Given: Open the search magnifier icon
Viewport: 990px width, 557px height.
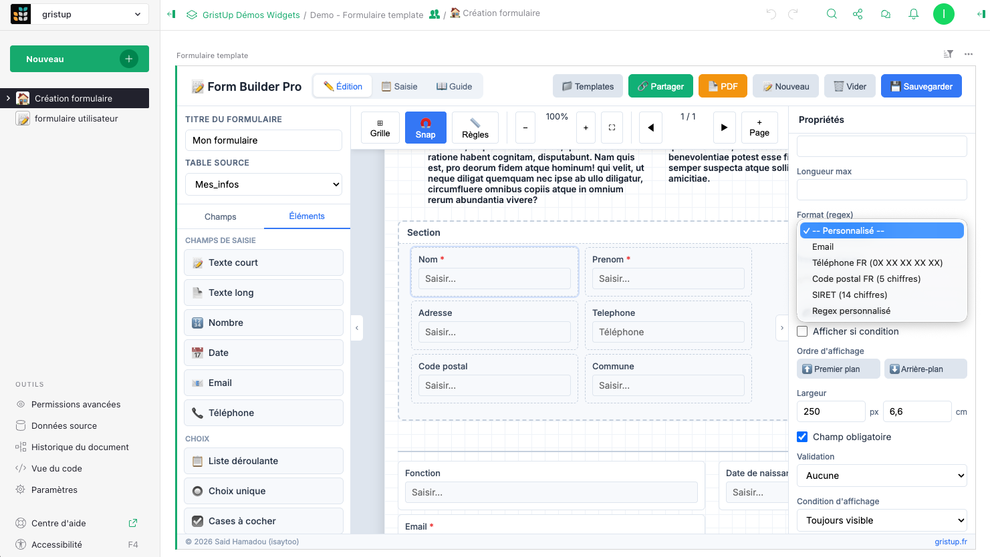Looking at the screenshot, I should [x=832, y=14].
